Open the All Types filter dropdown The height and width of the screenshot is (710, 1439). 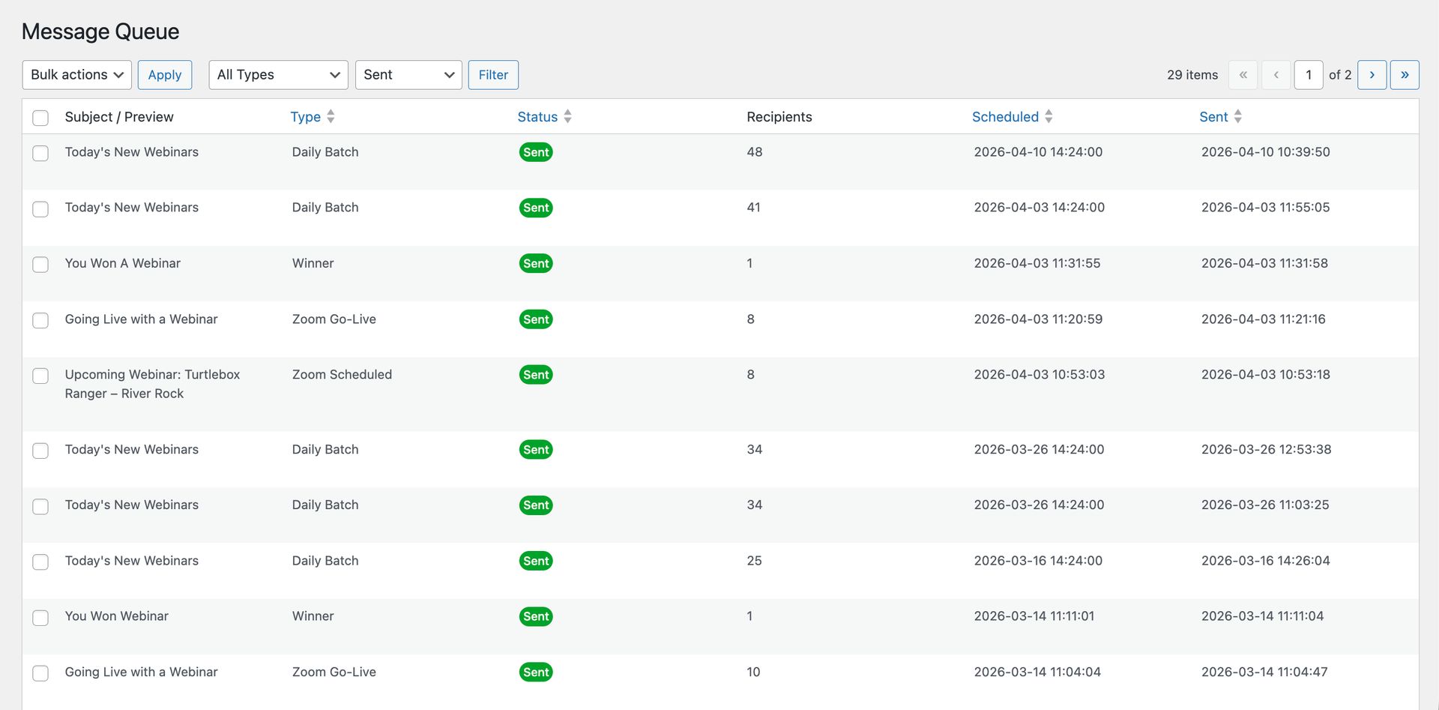coord(278,75)
